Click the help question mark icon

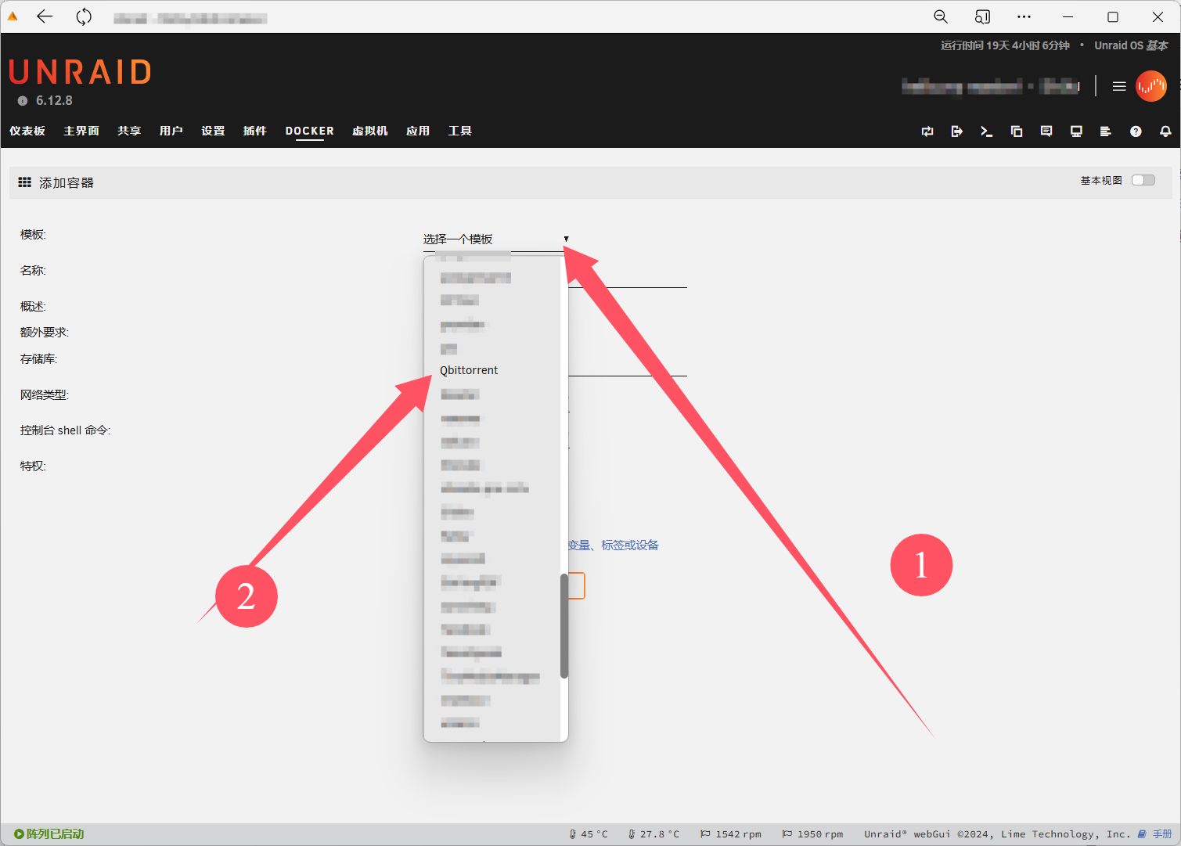click(x=1136, y=131)
